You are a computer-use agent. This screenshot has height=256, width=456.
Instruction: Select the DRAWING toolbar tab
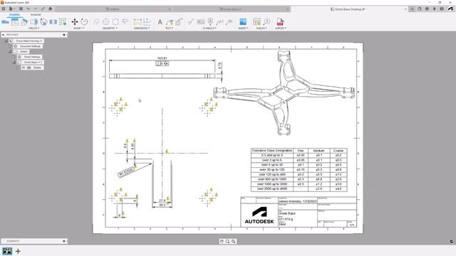(x=14, y=14)
